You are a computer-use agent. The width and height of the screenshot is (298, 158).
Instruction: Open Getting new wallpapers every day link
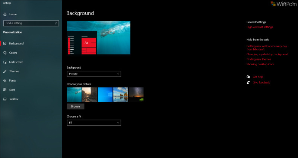coord(267,48)
